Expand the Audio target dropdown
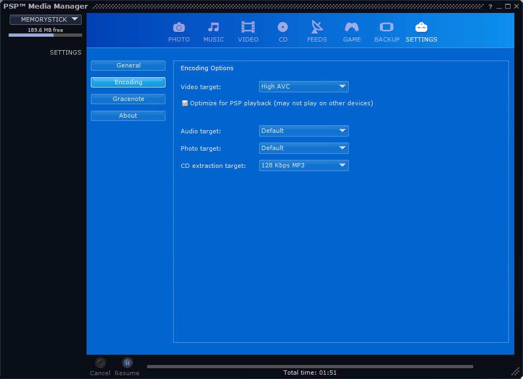Image resolution: width=523 pixels, height=379 pixels. tap(304, 131)
